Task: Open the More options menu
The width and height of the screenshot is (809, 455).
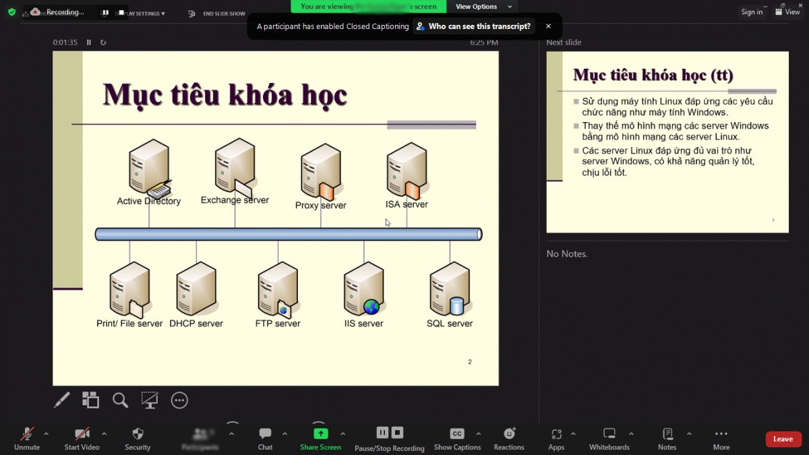Action: click(721, 438)
